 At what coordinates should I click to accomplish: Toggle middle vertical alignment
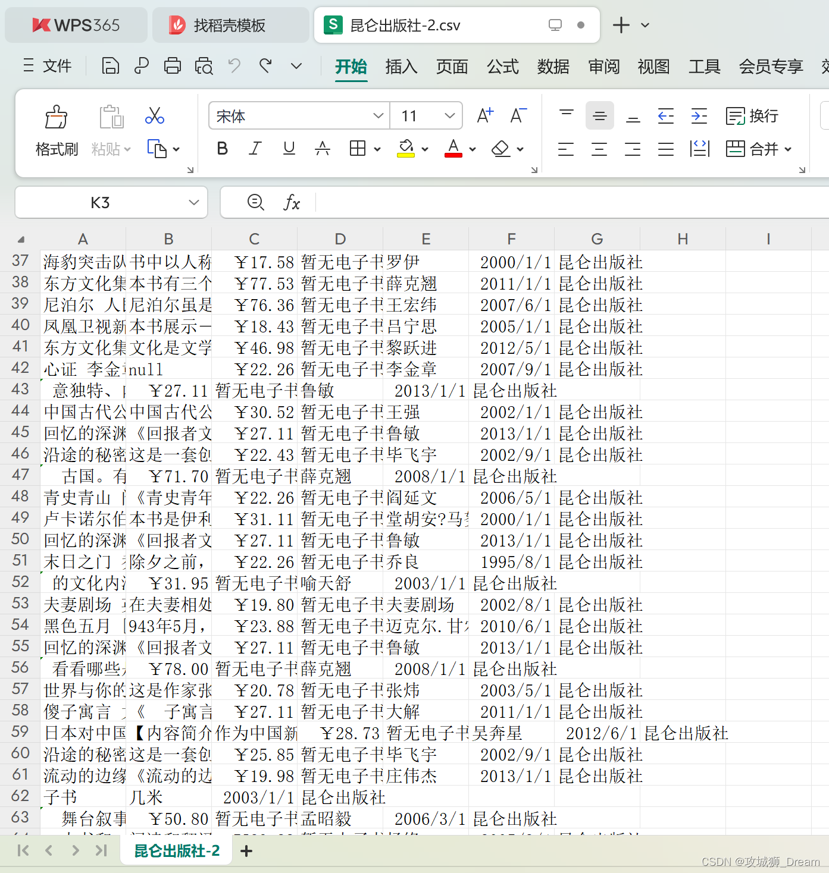coord(600,115)
